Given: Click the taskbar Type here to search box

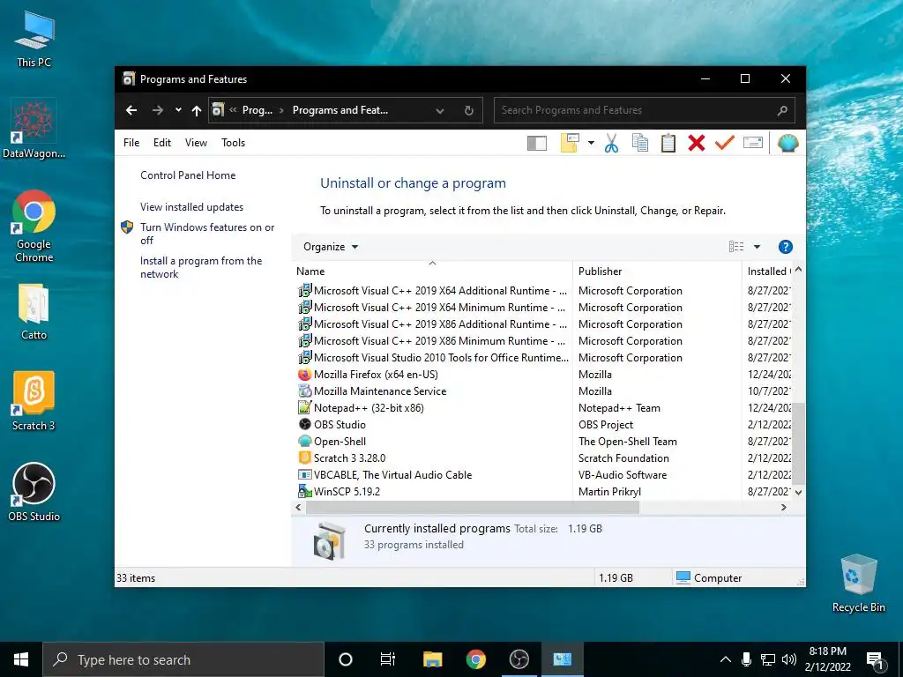Looking at the screenshot, I should click(x=183, y=659).
